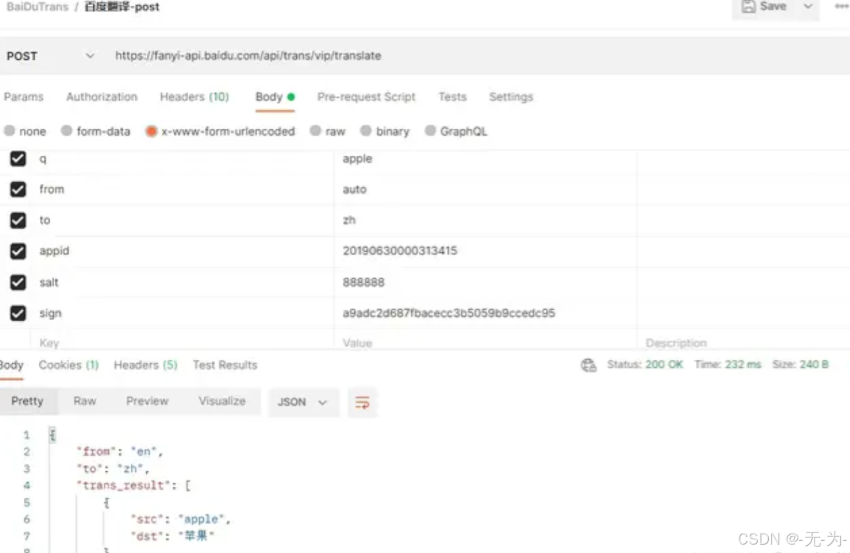
Task: Open the Headers (10) request tab
Action: coord(195,97)
